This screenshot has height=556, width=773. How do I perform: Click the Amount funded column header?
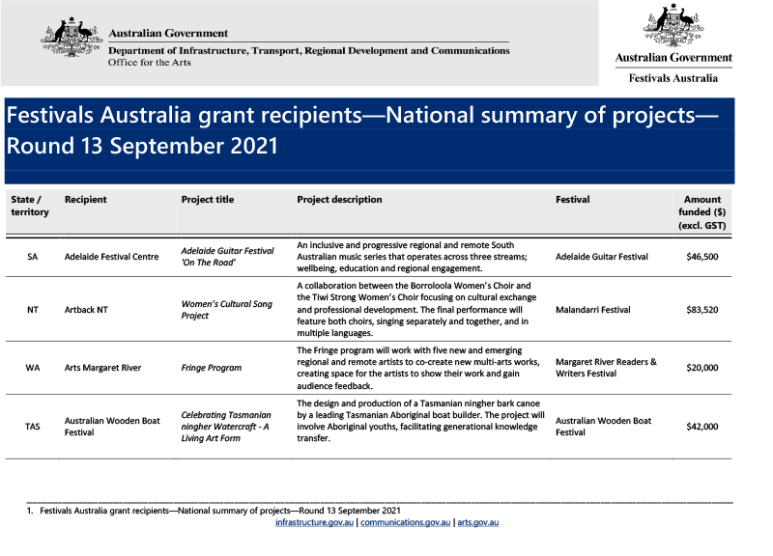[701, 210]
